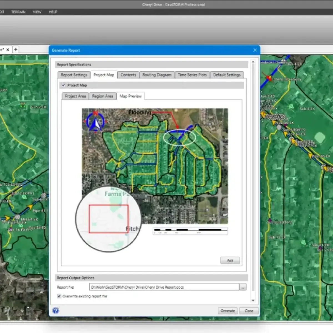Close the current document tab
This screenshot has width=333, height=333.
pyautogui.click(x=8, y=50)
